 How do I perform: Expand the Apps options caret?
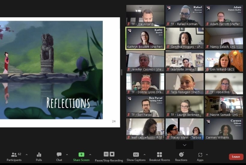point(207,155)
